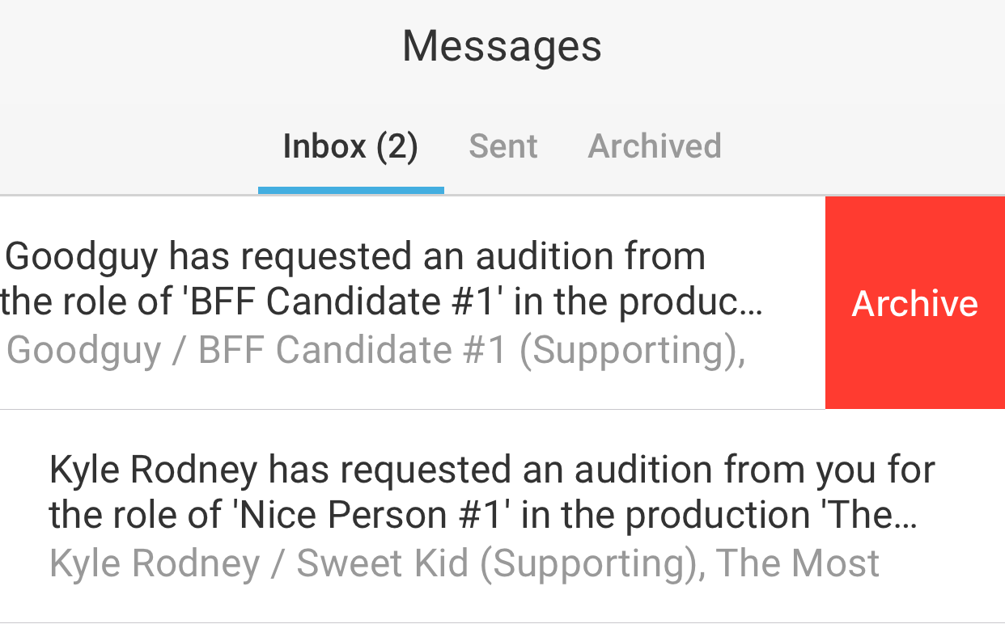Open message line "Kyle Rodney has requested an audition"
1005x624 pixels.
point(492,470)
